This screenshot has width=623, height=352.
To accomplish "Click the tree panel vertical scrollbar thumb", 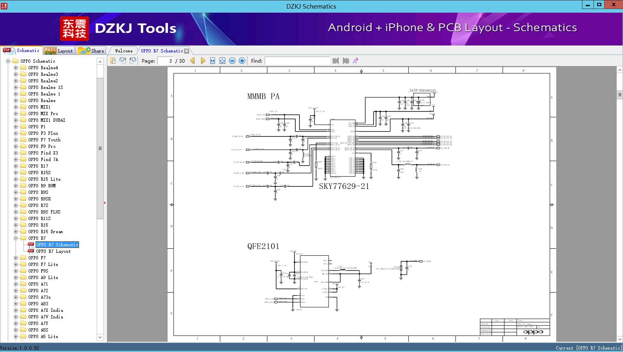I will [100, 148].
